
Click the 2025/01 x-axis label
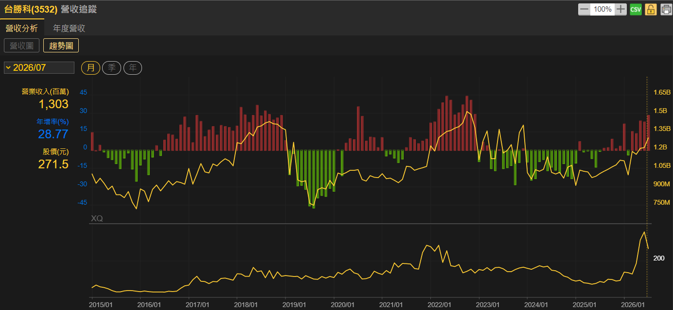(x=585, y=305)
